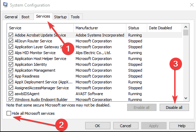Screen dimensions: 196x132
Task: Toggle Application Layer Gateway Service checkbox
Action: point(11,47)
